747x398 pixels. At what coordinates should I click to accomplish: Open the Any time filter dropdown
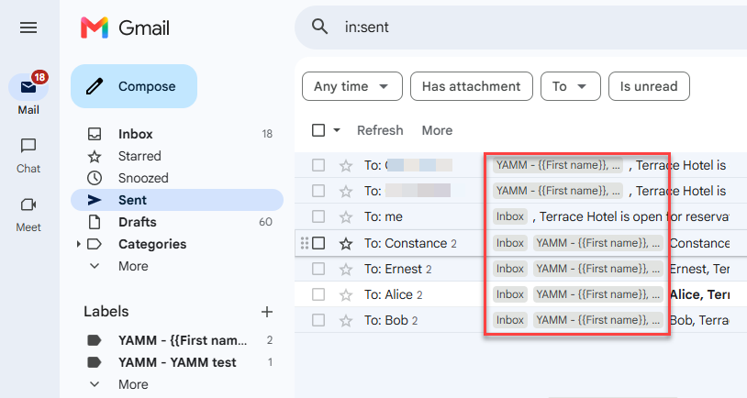tap(352, 86)
